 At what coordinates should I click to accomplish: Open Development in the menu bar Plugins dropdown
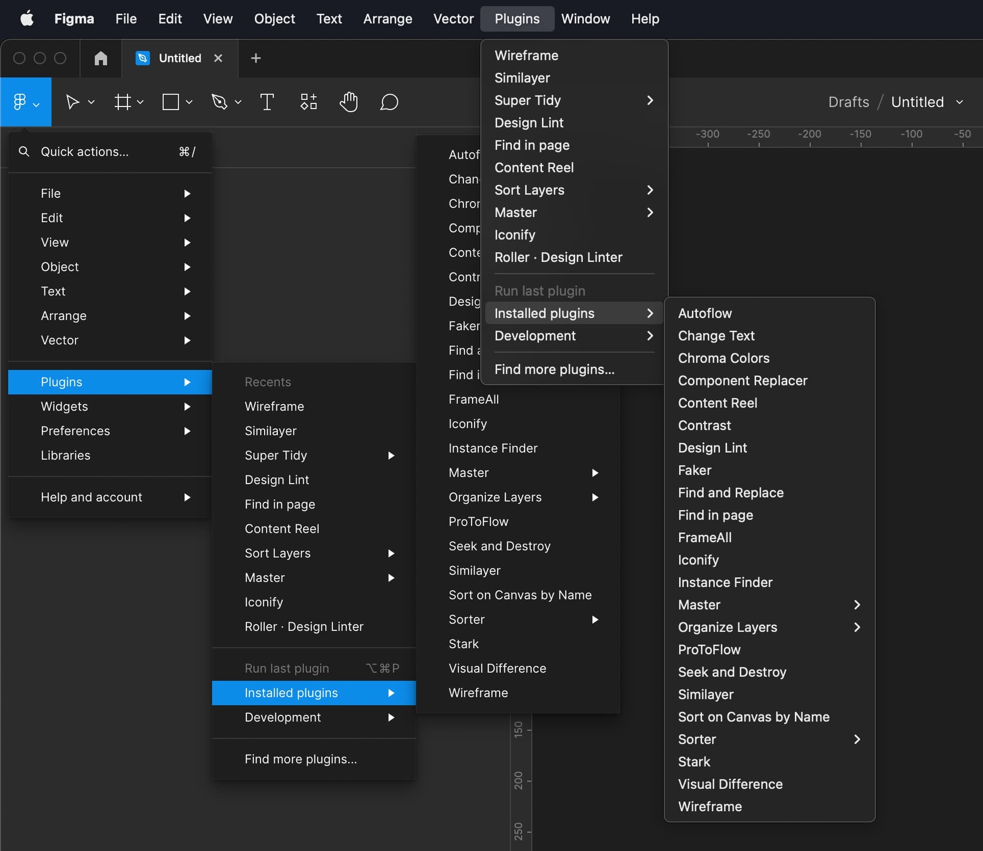point(574,336)
